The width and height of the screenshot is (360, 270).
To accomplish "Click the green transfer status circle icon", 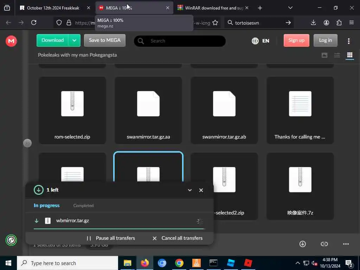I will 11,240.
